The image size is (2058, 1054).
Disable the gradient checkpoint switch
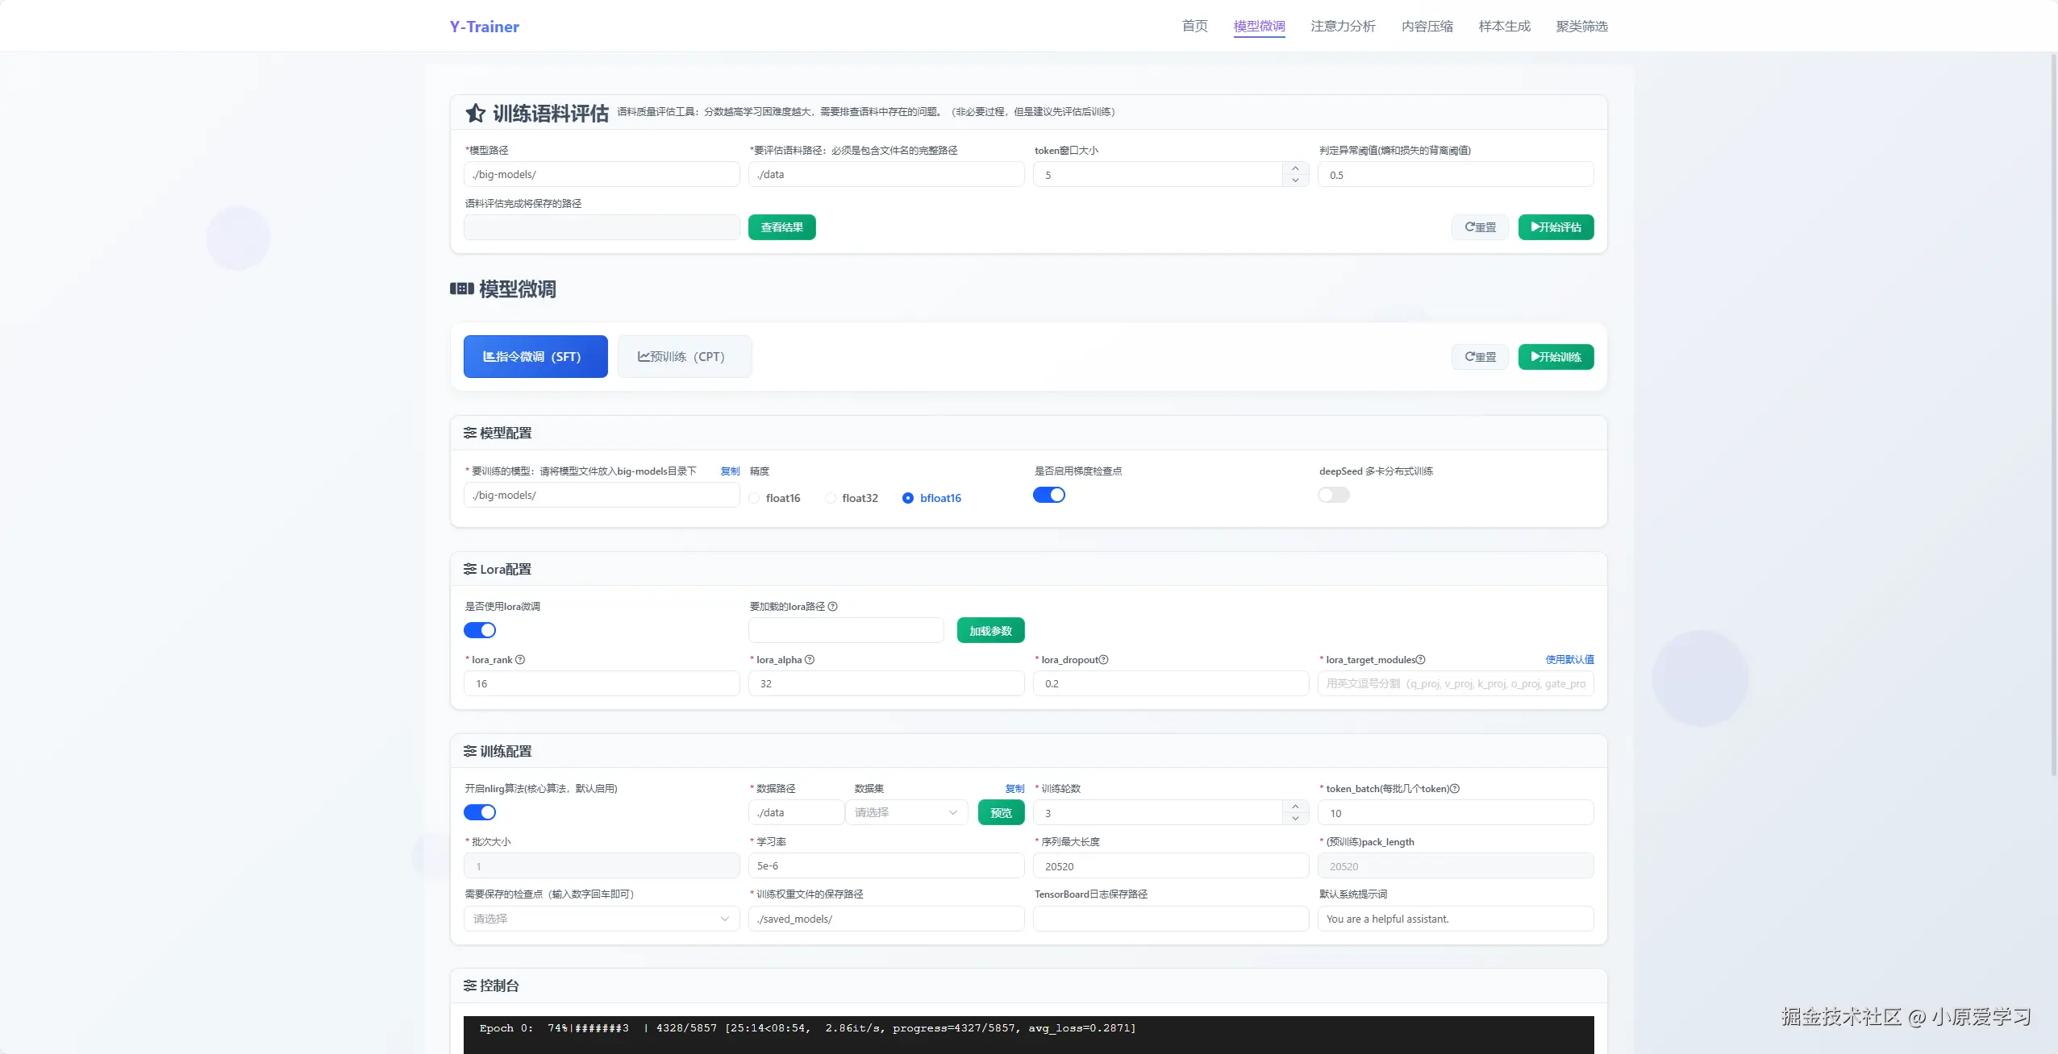[x=1049, y=495]
